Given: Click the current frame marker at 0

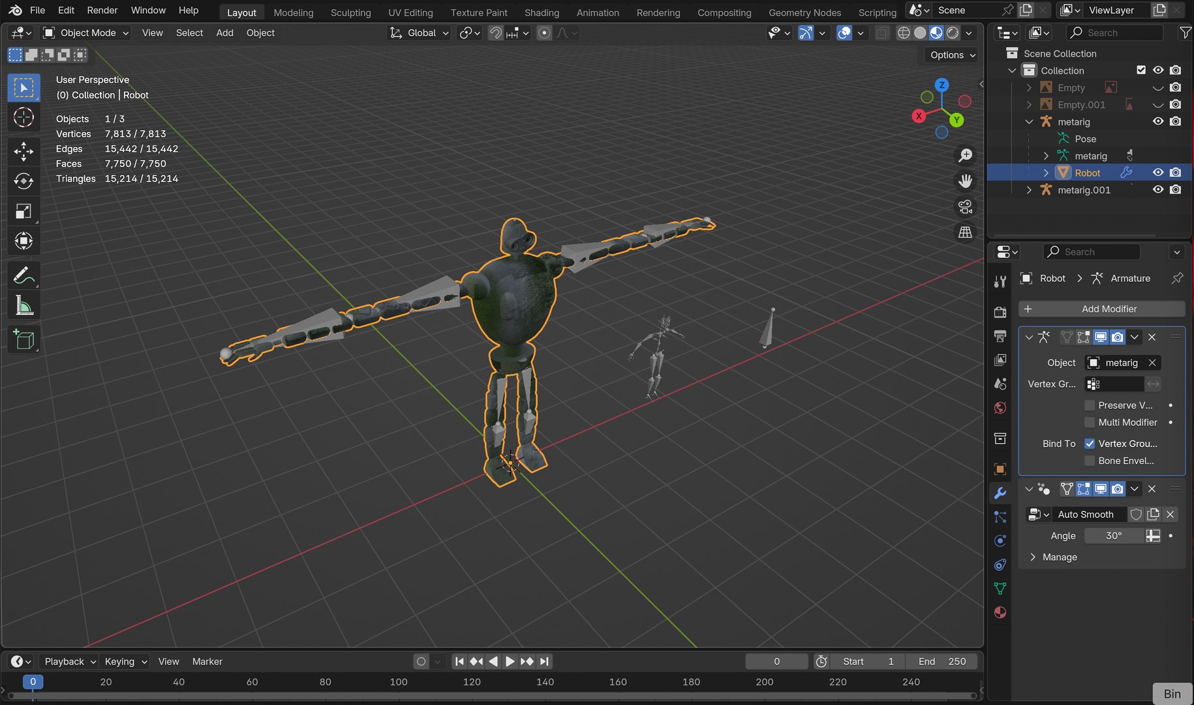Looking at the screenshot, I should point(33,681).
